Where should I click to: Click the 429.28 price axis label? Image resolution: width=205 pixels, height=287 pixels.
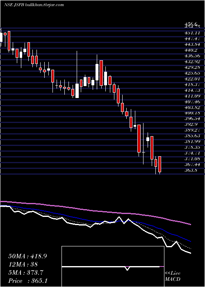(x=192, y=67)
